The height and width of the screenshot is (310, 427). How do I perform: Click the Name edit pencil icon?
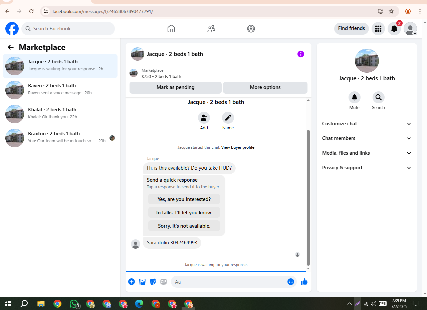coord(228,118)
